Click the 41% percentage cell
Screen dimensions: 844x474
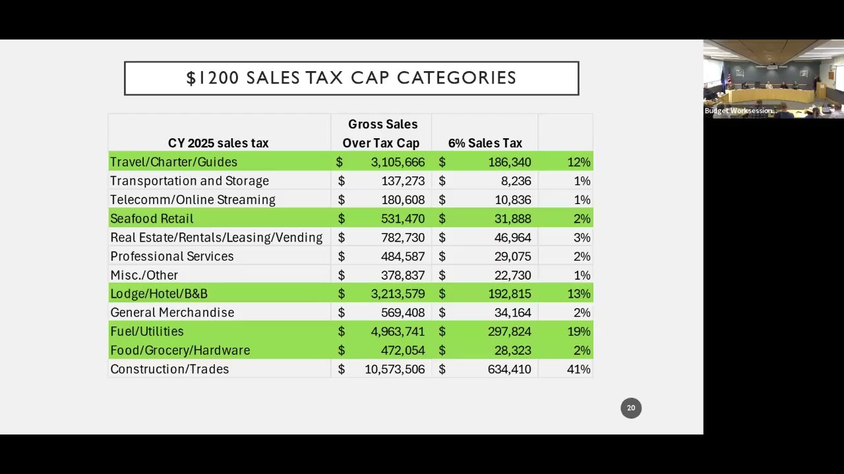(x=578, y=369)
